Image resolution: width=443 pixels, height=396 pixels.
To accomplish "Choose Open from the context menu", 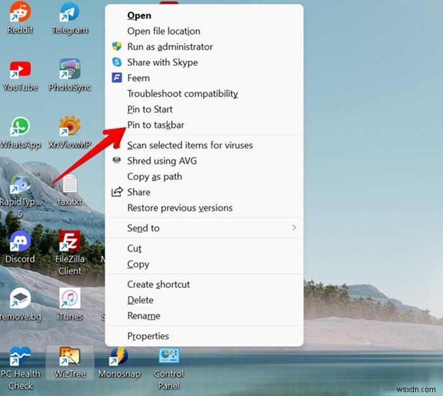I will click(x=204, y=16).
